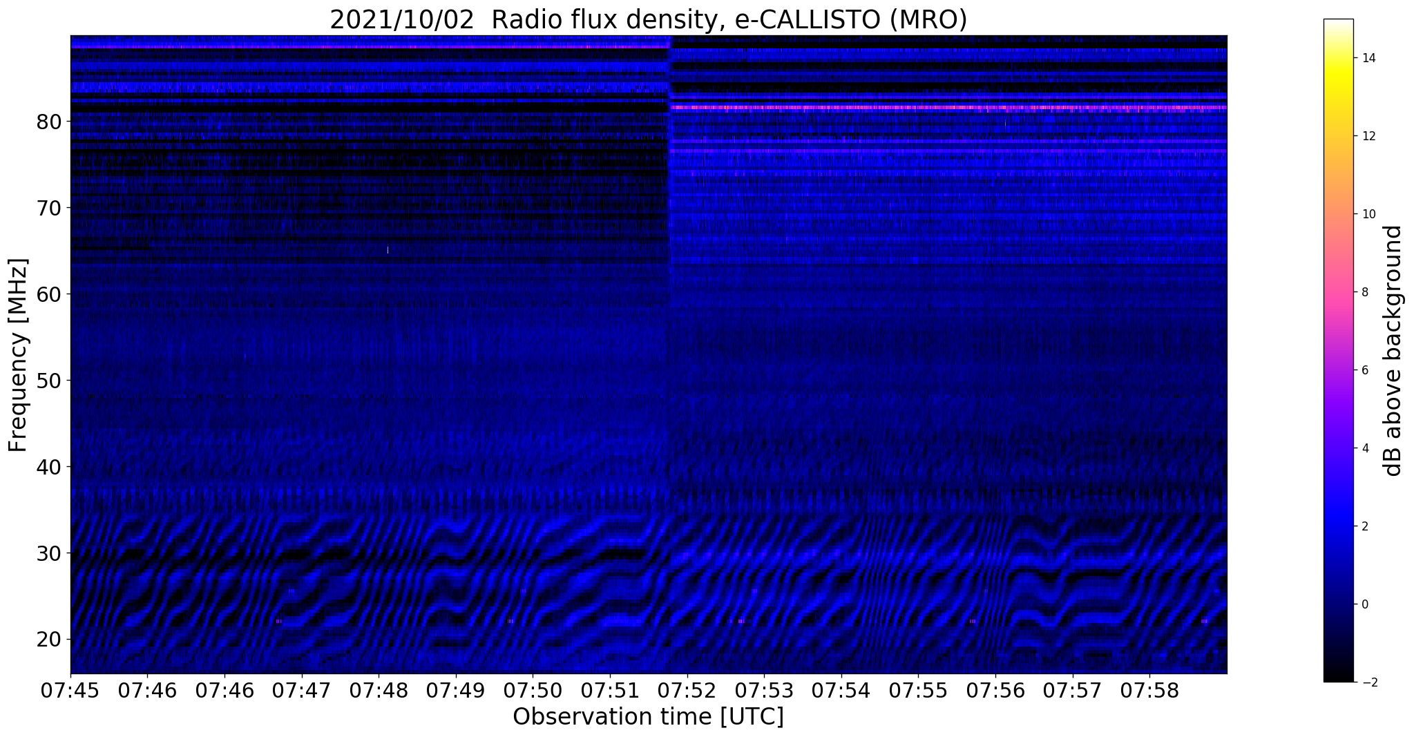The width and height of the screenshot is (1414, 737).
Task: Click the 07:45 x-axis tick label
Action: click(70, 691)
